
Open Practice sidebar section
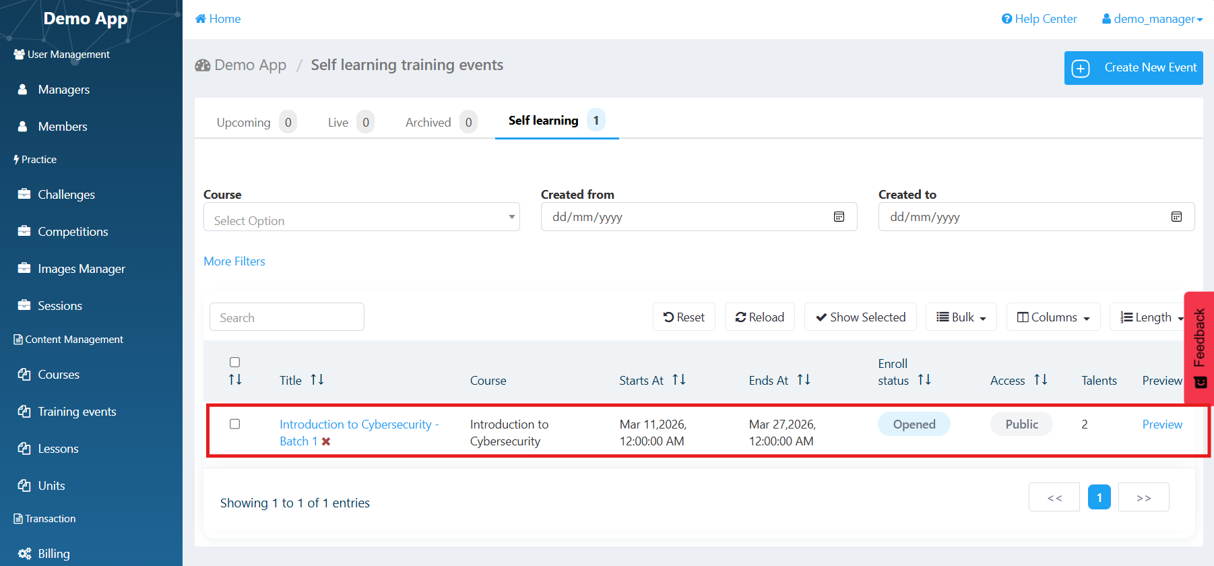(35, 160)
